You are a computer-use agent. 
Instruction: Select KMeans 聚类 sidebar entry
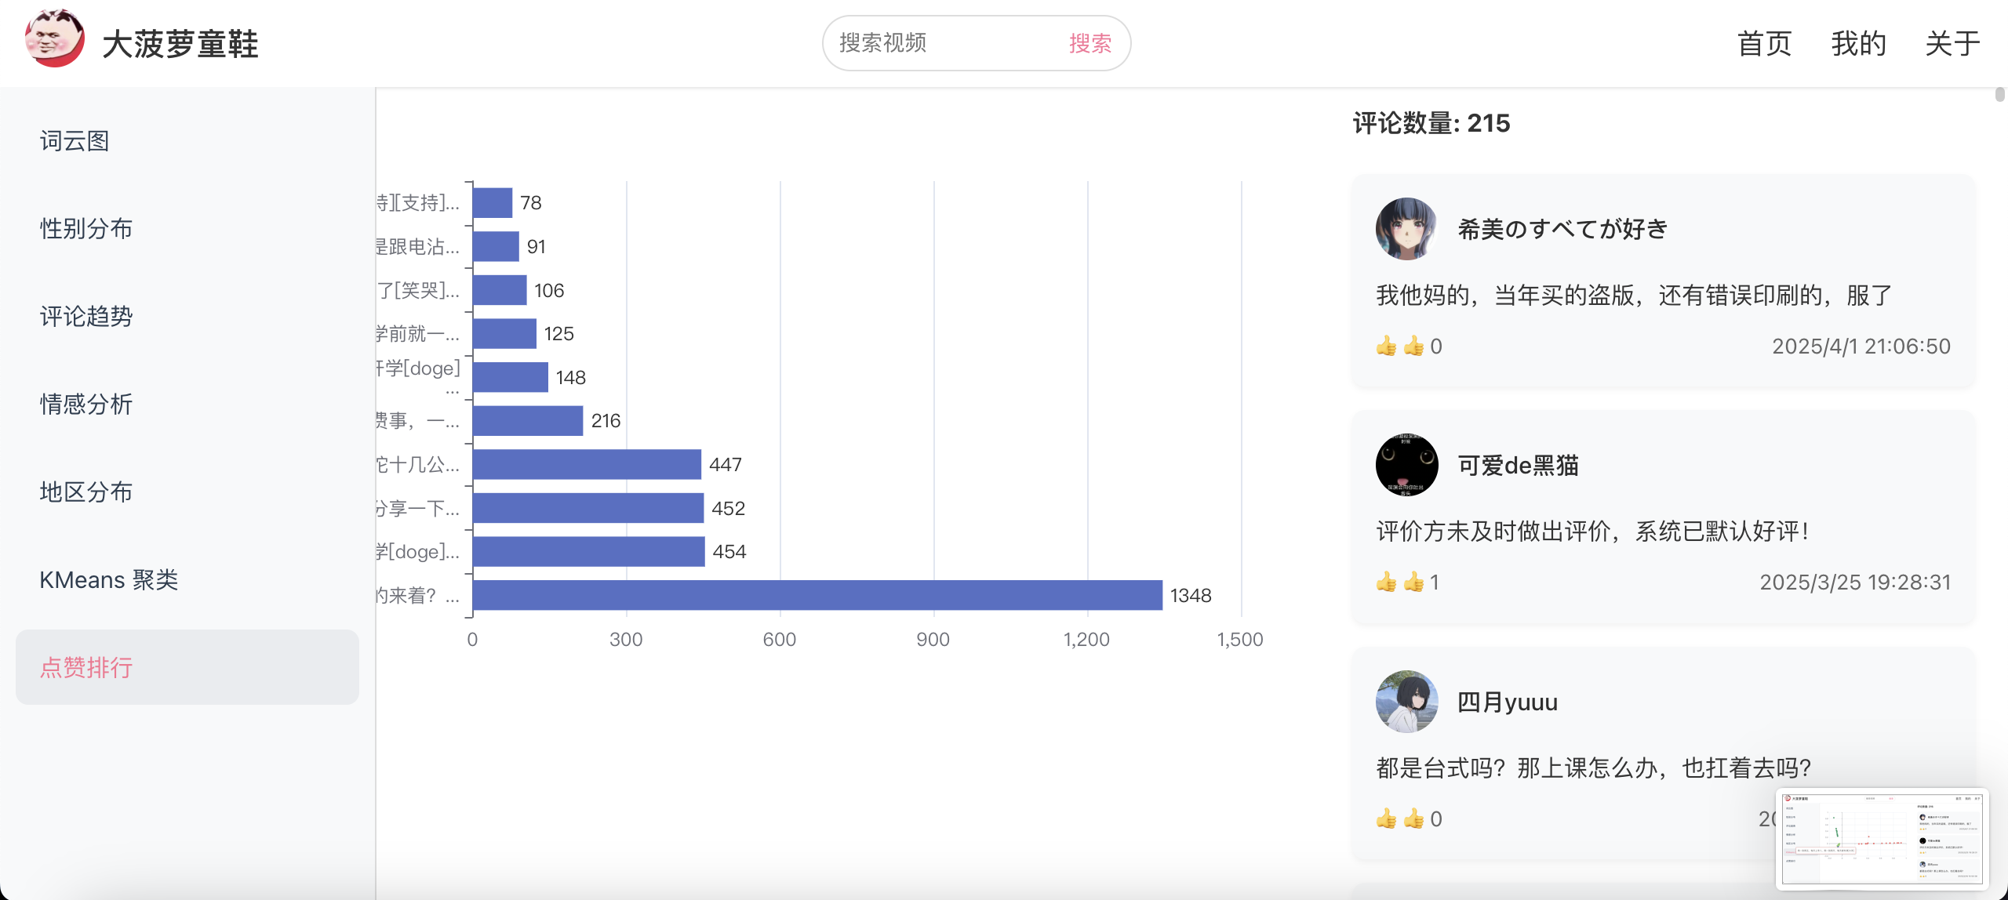click(109, 580)
